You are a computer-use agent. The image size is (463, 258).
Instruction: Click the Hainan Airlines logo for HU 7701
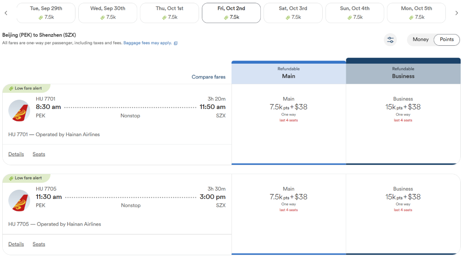pyautogui.click(x=19, y=111)
